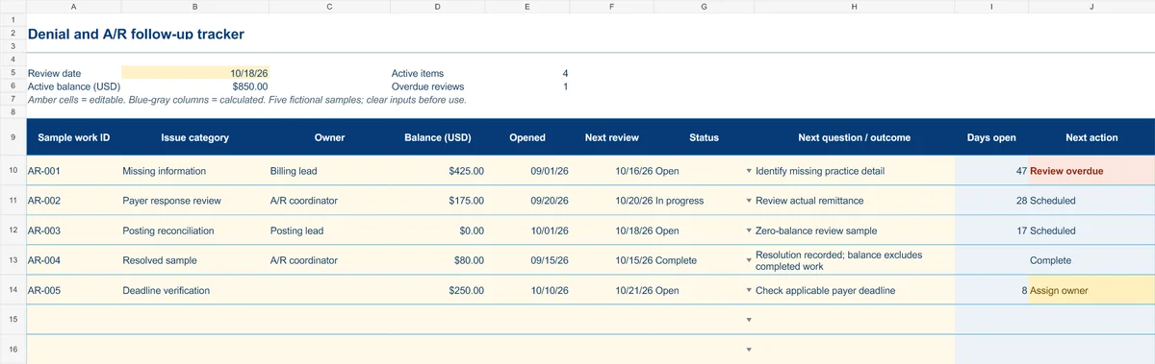Select row 9 header number
This screenshot has width=1155, height=364.
point(13,137)
